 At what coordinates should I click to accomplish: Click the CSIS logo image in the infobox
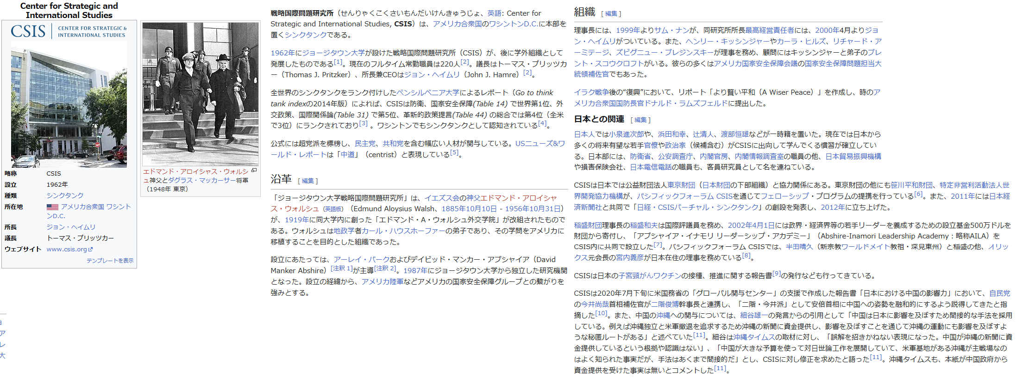pos(69,31)
